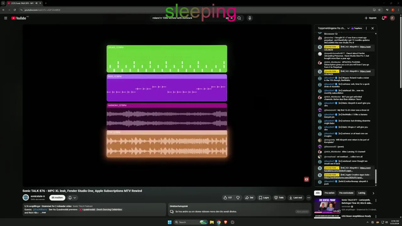Go back using the browser back arrow
402x226 pixels.
click(3, 10)
